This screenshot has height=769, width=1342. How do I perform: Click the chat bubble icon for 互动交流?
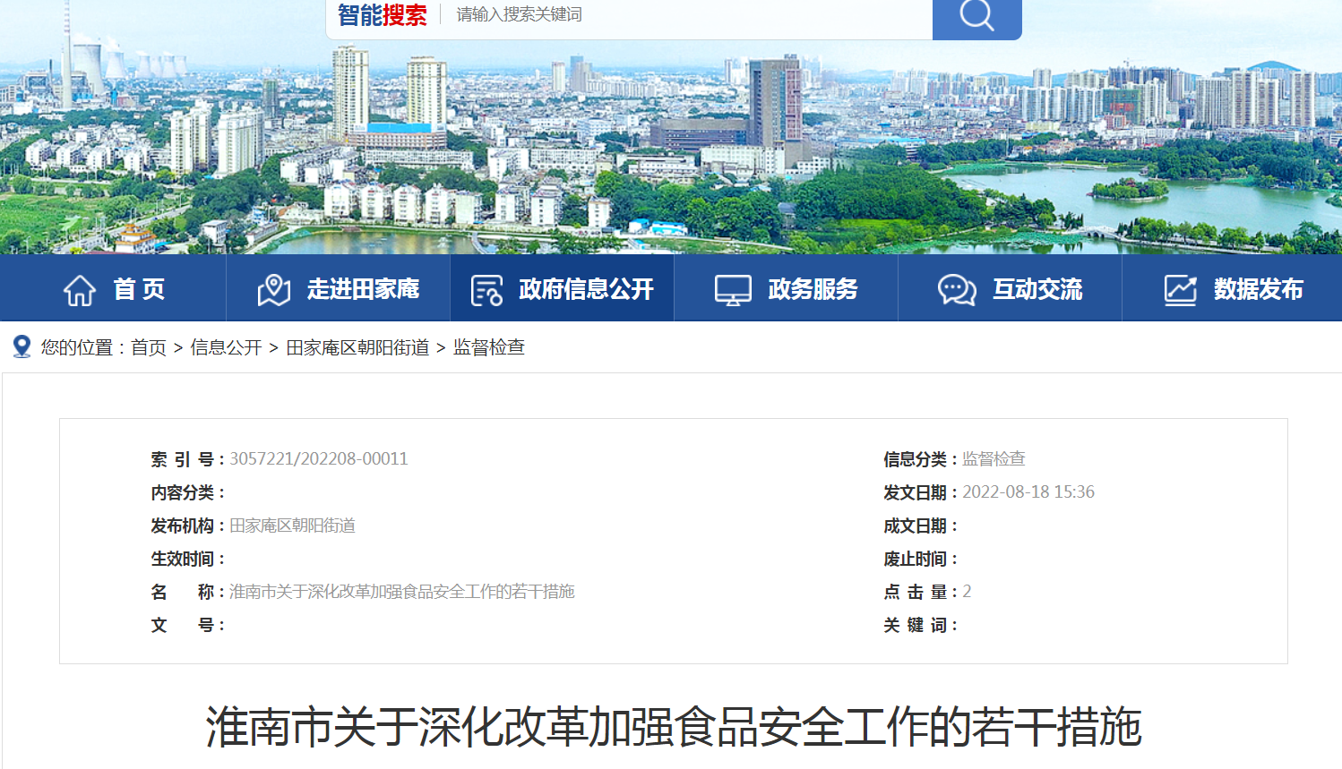[956, 287]
